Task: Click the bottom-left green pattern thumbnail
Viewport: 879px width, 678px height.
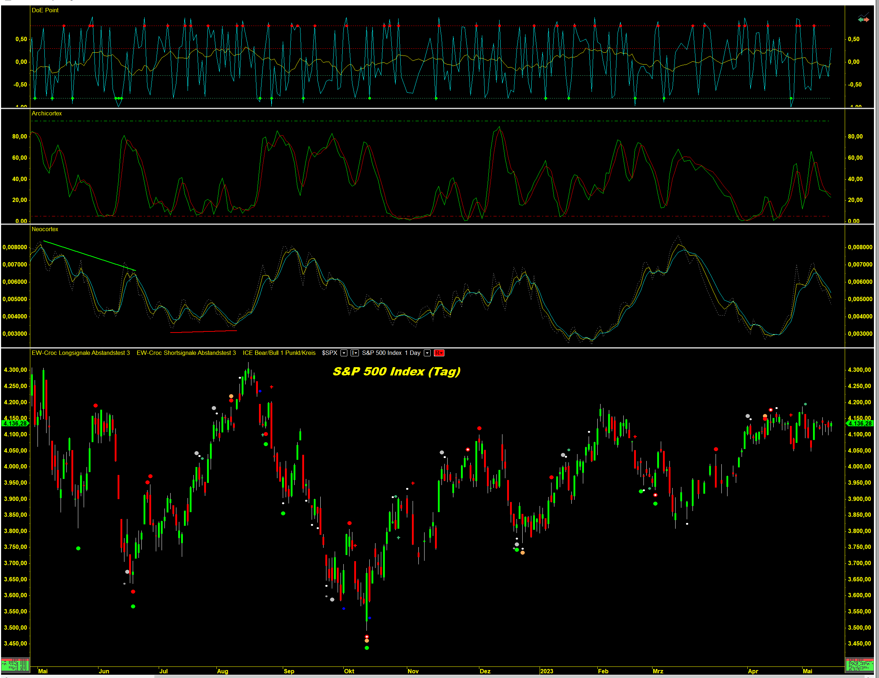Action: pos(15,665)
